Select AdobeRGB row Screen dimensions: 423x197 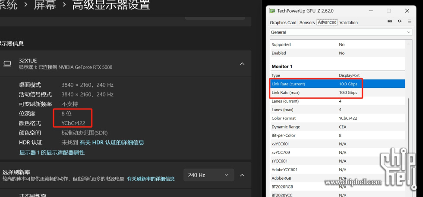click(338, 178)
